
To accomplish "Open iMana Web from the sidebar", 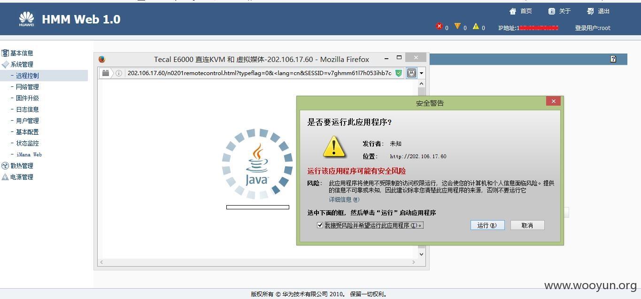I will pyautogui.click(x=29, y=154).
